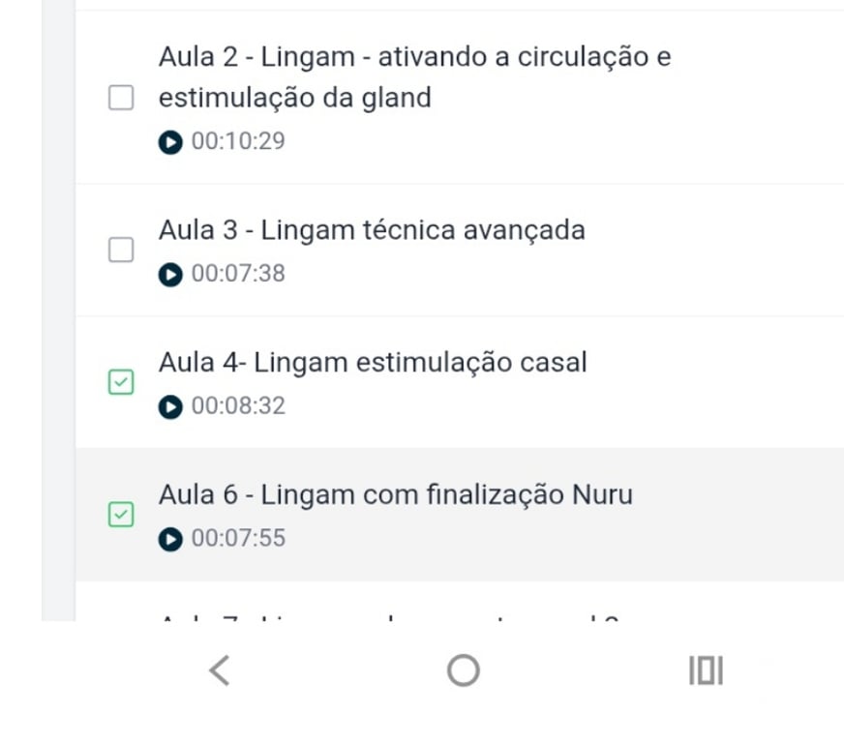Click the duration text 00:10:29 under Aula 2

click(239, 141)
